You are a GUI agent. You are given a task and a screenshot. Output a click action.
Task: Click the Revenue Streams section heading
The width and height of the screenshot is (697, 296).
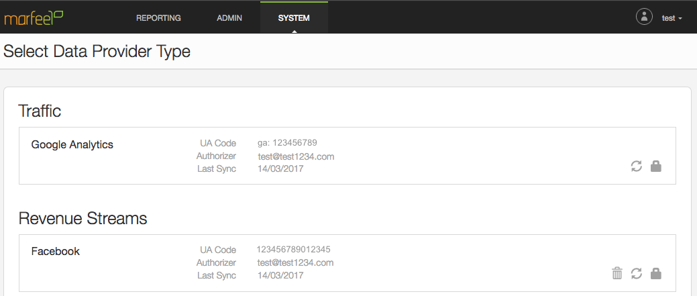tap(83, 218)
